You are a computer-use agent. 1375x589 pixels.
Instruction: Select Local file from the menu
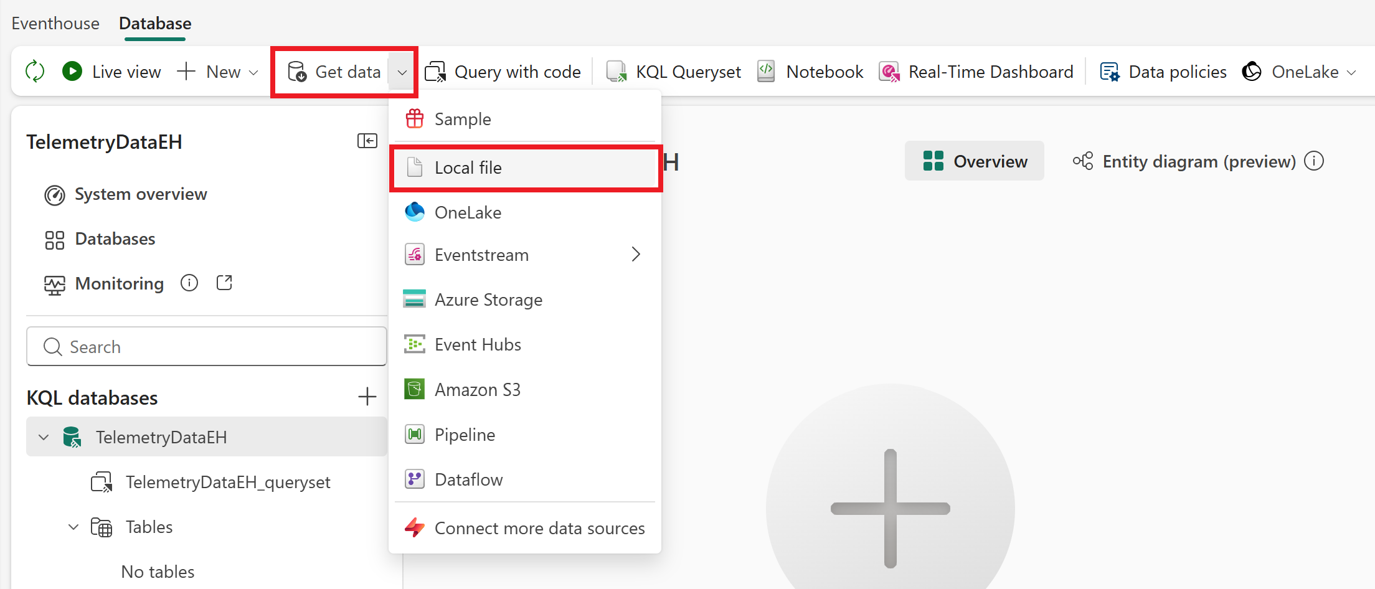(525, 167)
